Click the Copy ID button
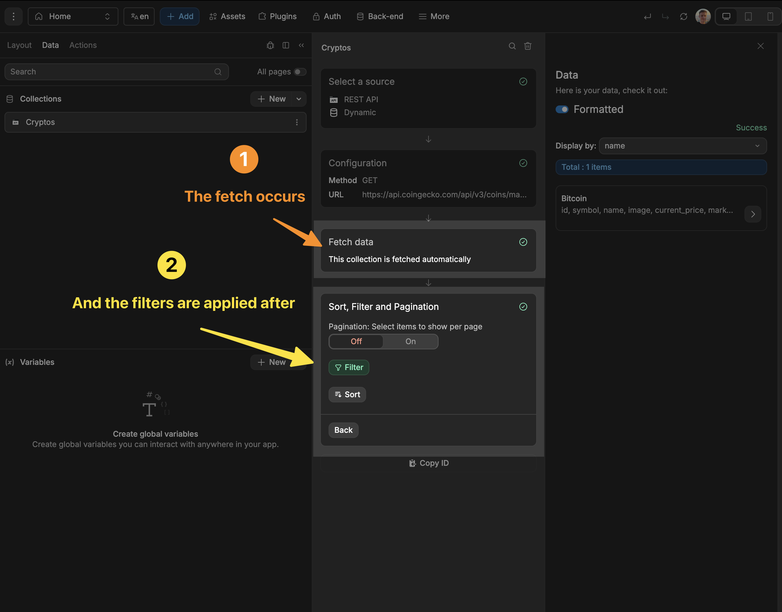This screenshot has height=612, width=782. (x=429, y=463)
